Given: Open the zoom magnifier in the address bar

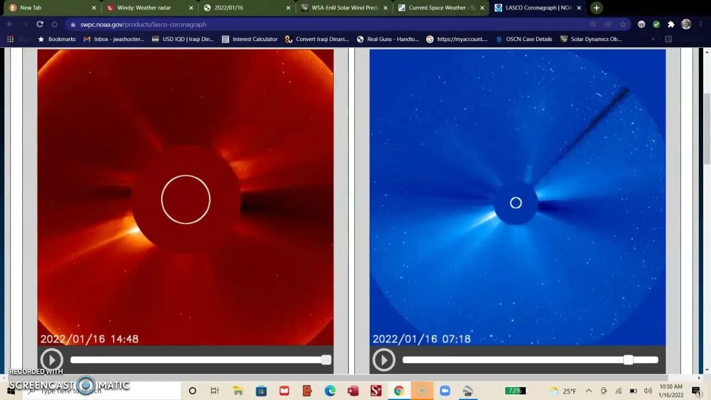Looking at the screenshot, I should 593,24.
